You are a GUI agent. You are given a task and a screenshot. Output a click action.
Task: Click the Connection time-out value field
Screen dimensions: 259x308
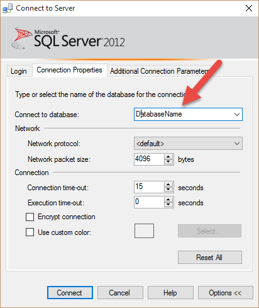pos(149,187)
